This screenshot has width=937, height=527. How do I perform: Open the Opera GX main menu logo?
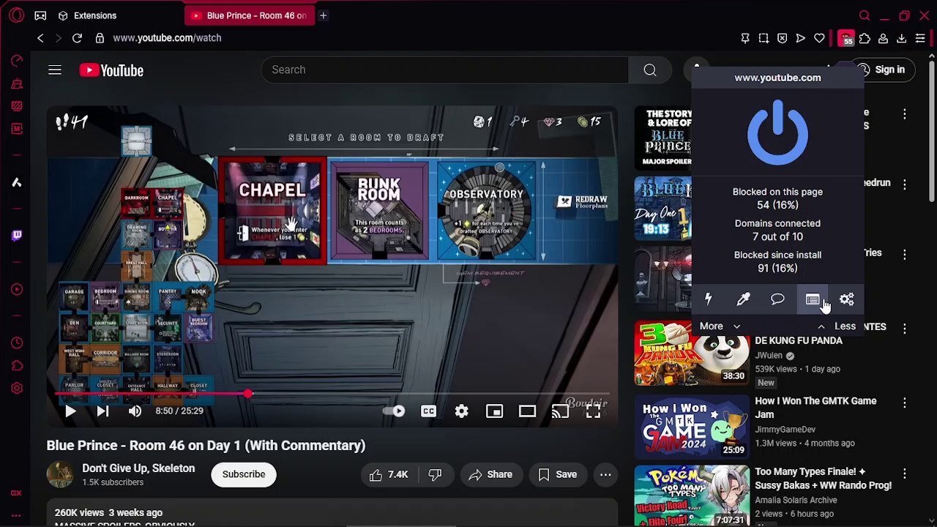(x=16, y=15)
